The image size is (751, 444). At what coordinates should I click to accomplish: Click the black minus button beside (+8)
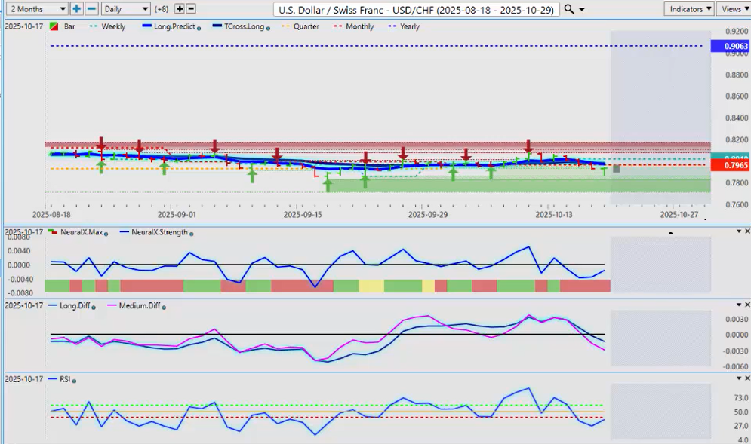pyautogui.click(x=191, y=9)
